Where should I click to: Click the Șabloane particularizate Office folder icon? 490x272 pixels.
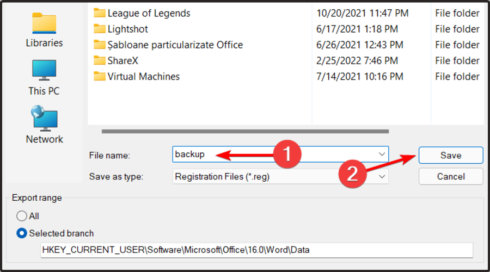pos(100,45)
